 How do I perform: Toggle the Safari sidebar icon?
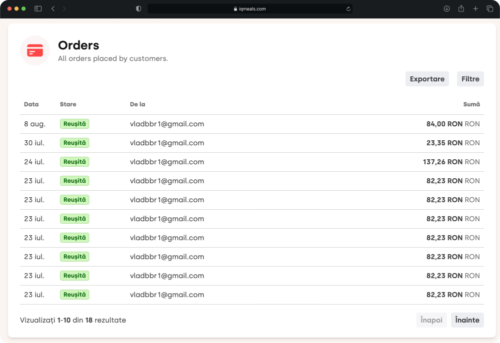click(38, 9)
